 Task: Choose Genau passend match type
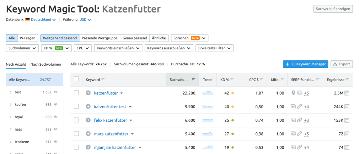[x=135, y=38]
